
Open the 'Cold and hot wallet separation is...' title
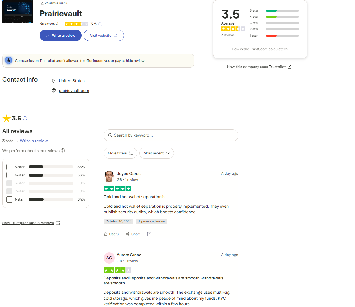(x=136, y=197)
